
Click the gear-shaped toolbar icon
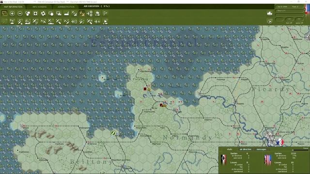point(43,14)
